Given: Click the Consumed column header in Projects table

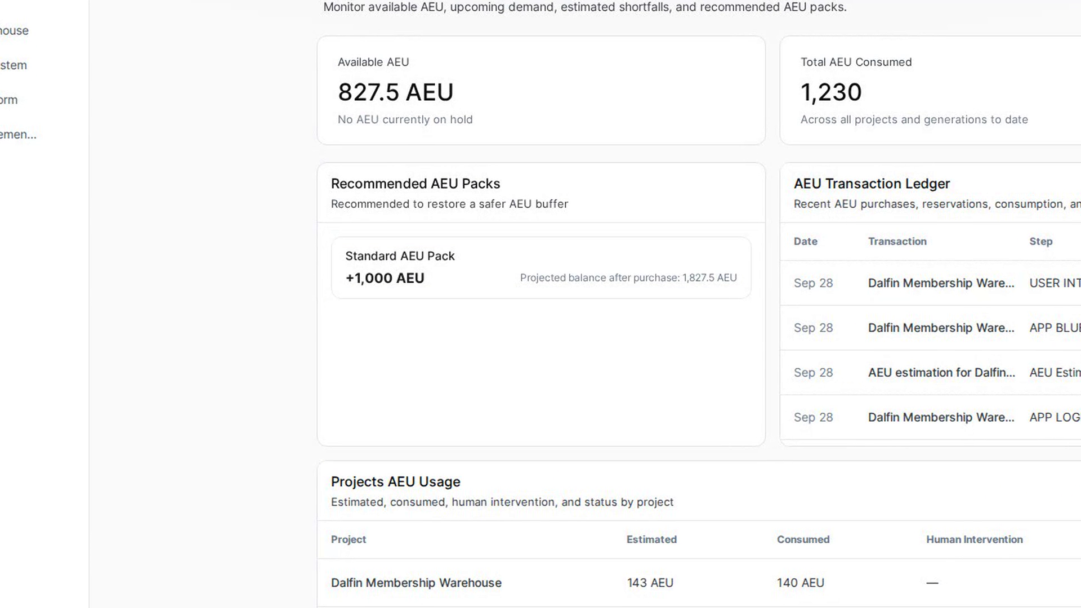Looking at the screenshot, I should [803, 539].
